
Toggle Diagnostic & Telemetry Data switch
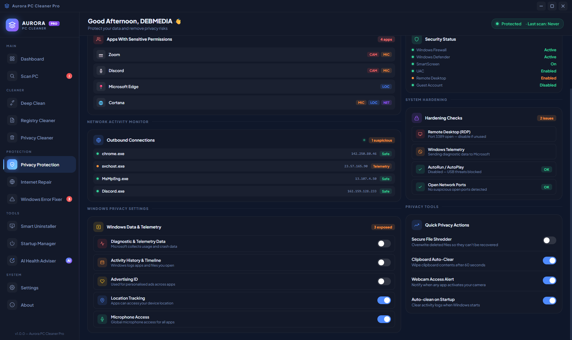point(384,244)
